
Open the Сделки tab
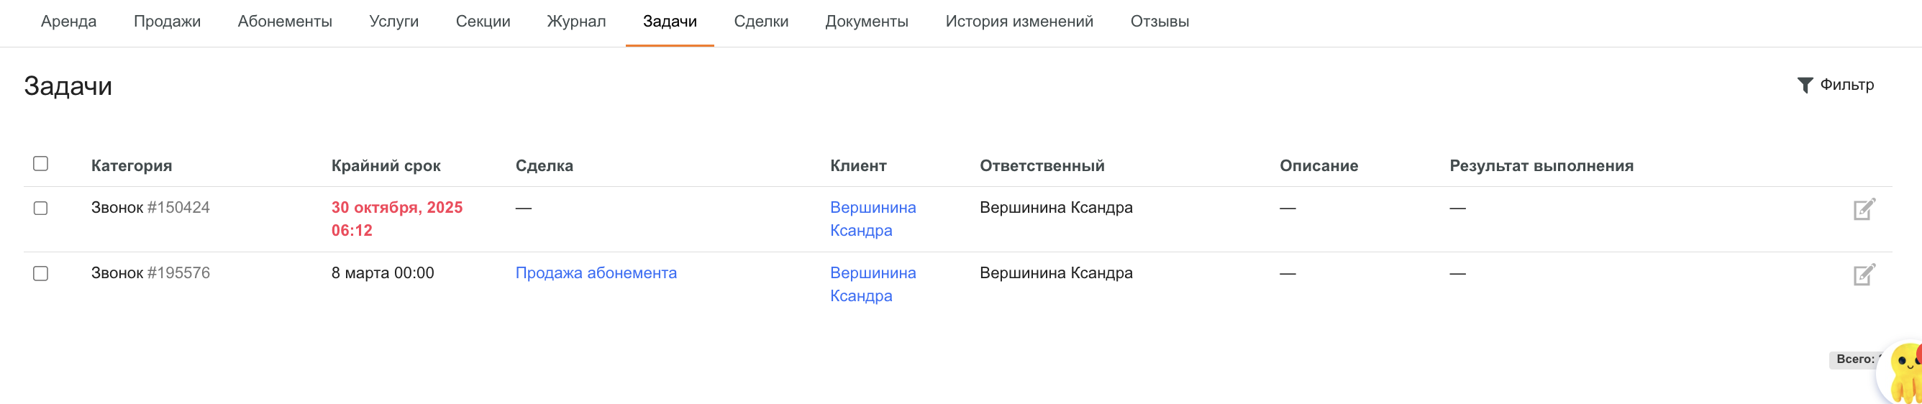point(761,22)
